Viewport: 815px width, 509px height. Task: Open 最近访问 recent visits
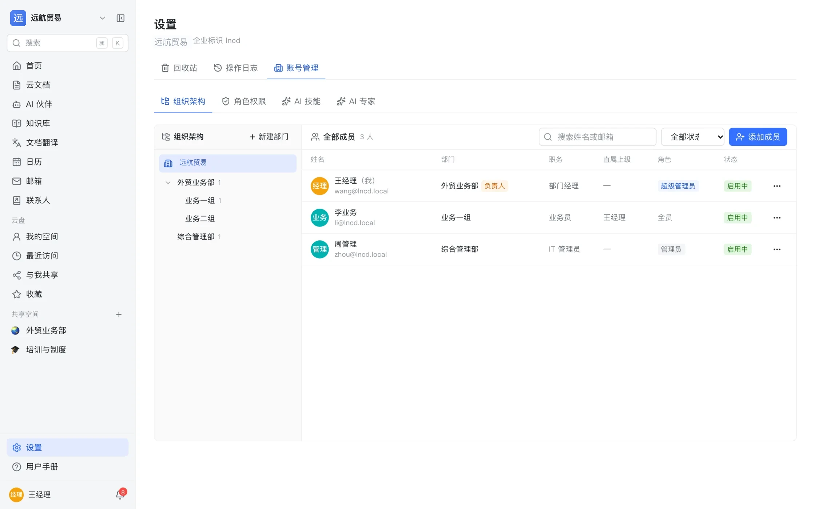[68, 256]
